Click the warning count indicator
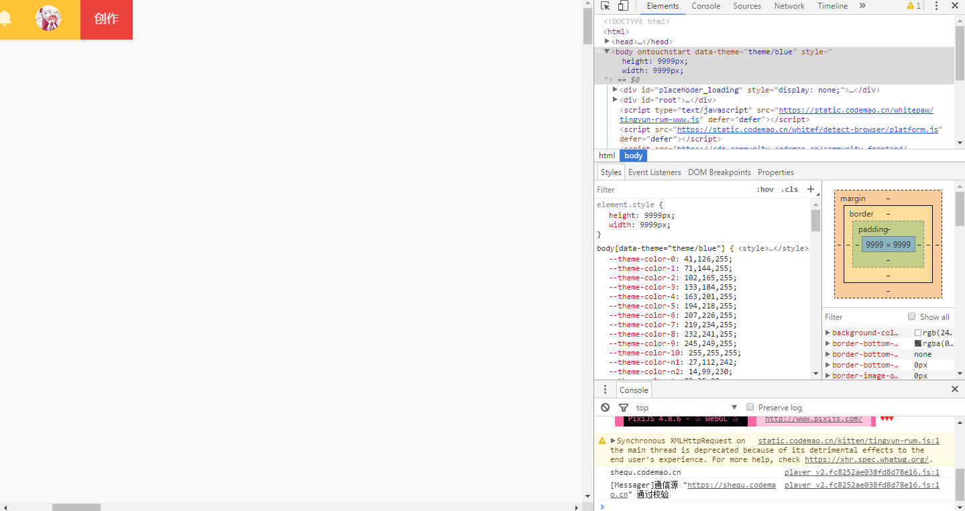The height and width of the screenshot is (511, 965). (x=913, y=6)
